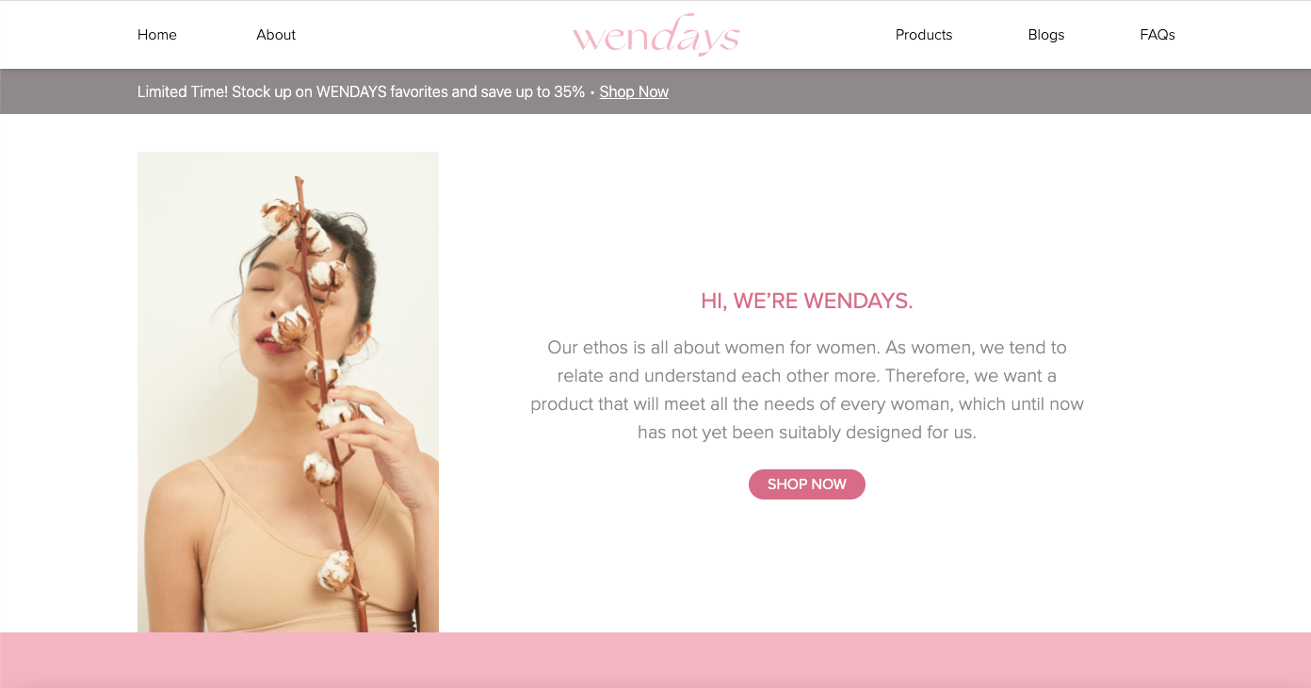This screenshot has height=688, width=1311.
Task: Click the pink SHOP NOW button
Action: pos(807,484)
